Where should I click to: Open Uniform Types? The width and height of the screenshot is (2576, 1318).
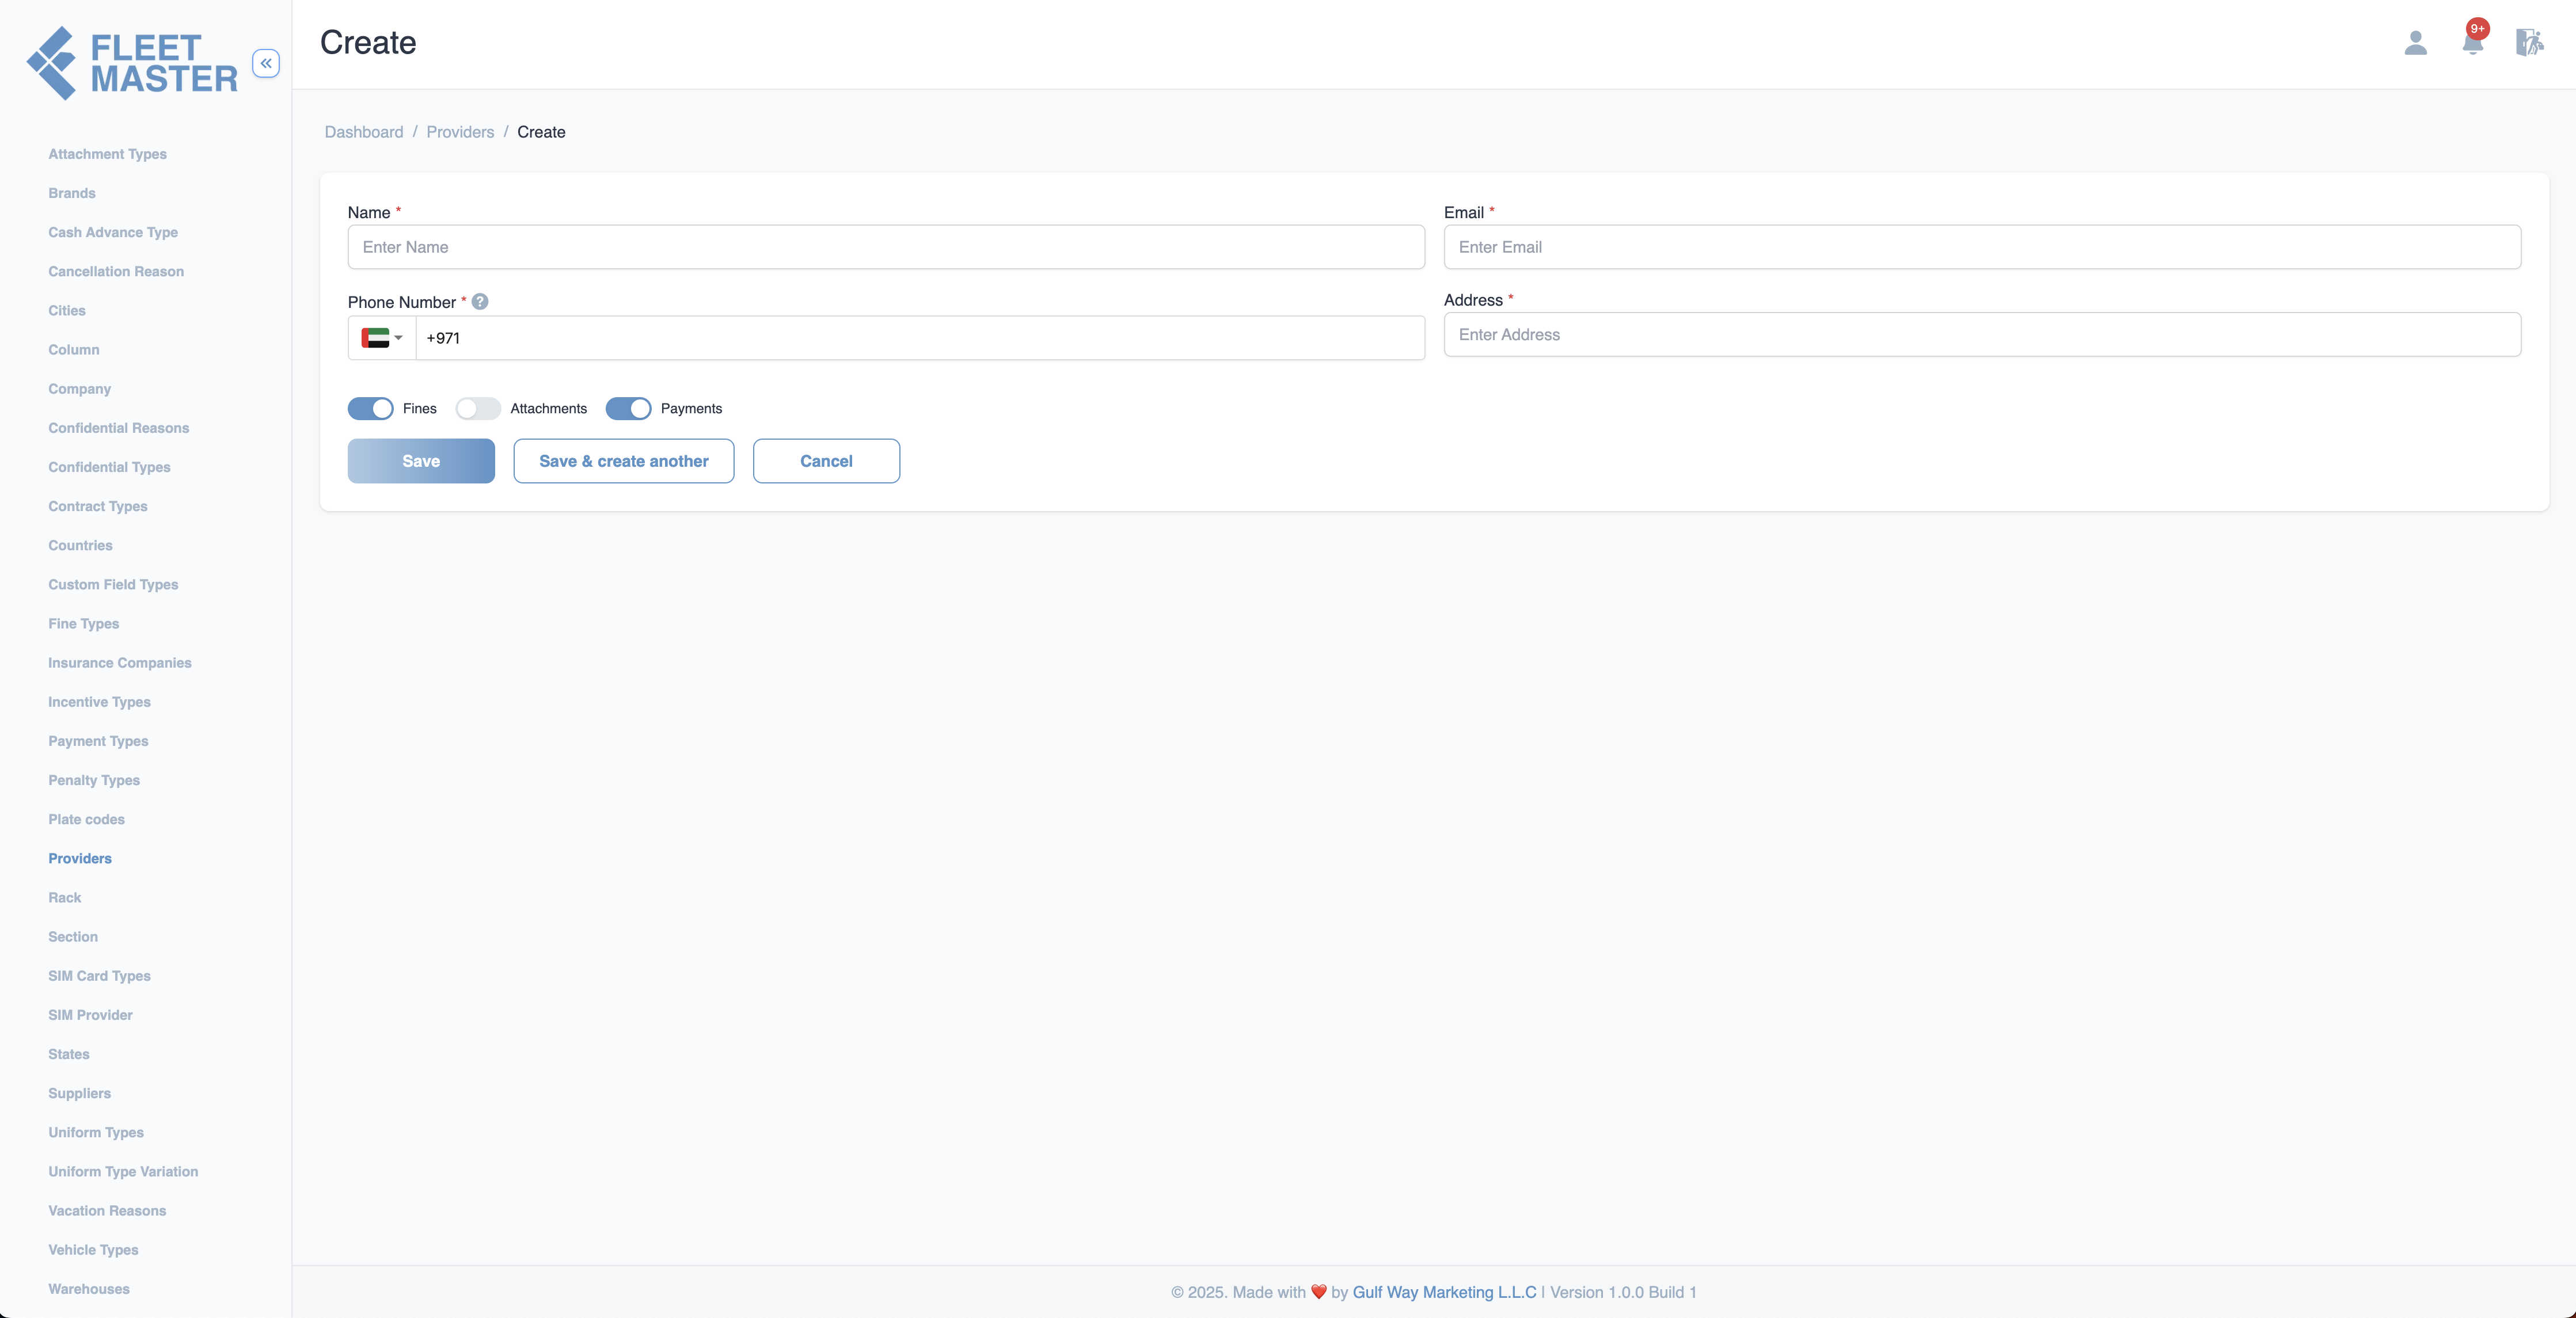(96, 1132)
